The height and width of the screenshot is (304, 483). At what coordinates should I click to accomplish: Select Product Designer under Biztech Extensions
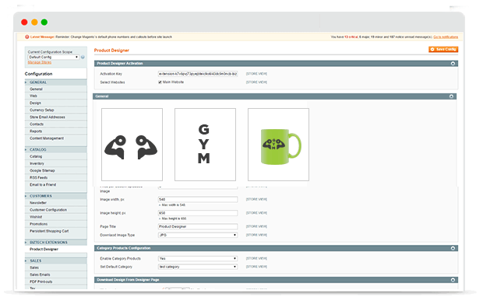[44, 250]
